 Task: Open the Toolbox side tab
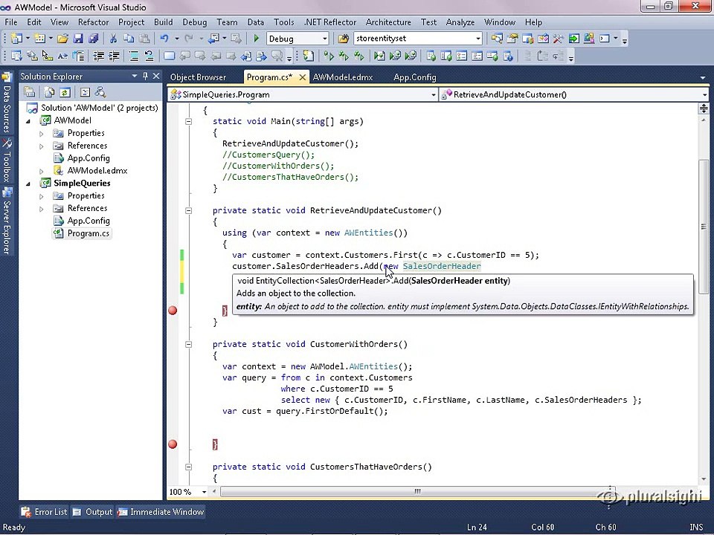[7, 160]
